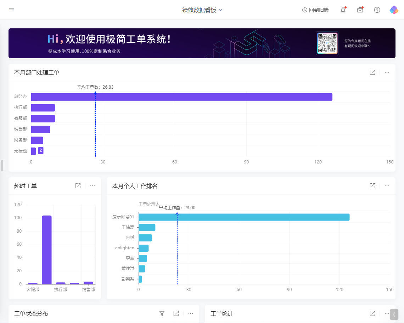Open more options on 本月部门处理工单 panel

pos(387,72)
